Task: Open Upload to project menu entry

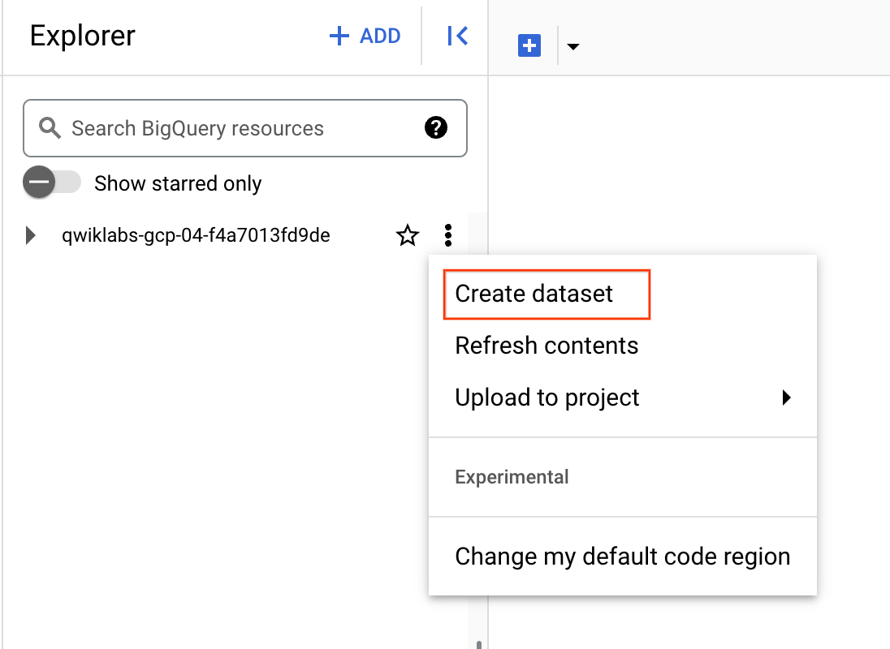Action: pyautogui.click(x=623, y=397)
